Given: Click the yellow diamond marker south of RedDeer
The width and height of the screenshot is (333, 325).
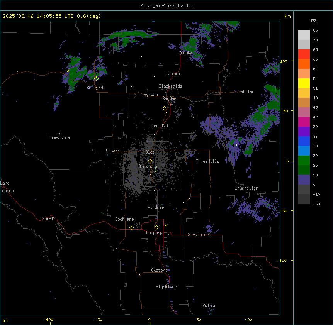Looking at the screenshot, I should click(164, 108).
